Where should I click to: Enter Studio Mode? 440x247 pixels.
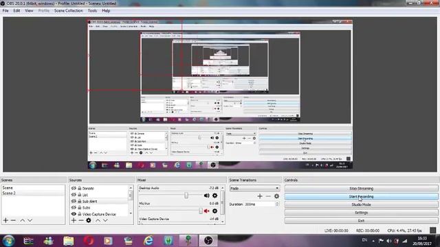point(361,204)
